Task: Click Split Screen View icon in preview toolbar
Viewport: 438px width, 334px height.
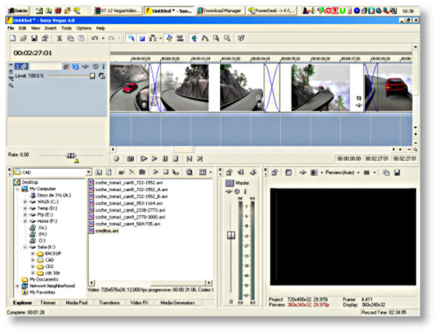Action: pos(314,173)
